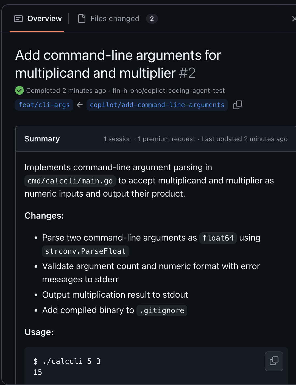Click the Overview tab's panel icon
Screen dimensions: 296x385
18,19
